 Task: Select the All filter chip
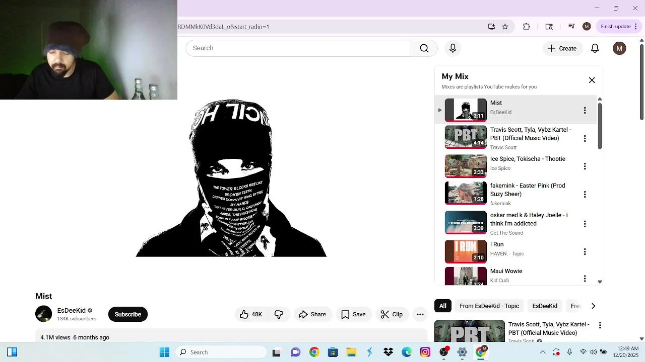[x=442, y=306]
